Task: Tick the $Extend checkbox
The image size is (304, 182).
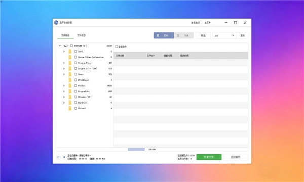Action: pos(75,108)
